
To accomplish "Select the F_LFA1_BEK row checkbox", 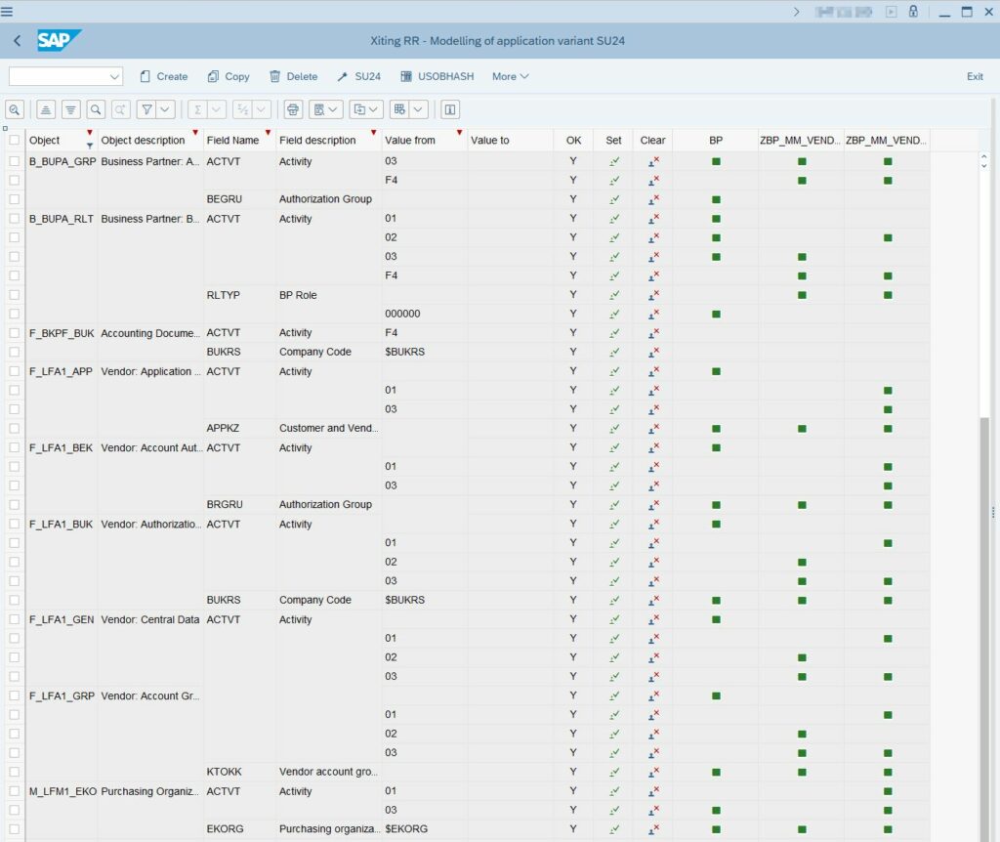I will (14, 447).
